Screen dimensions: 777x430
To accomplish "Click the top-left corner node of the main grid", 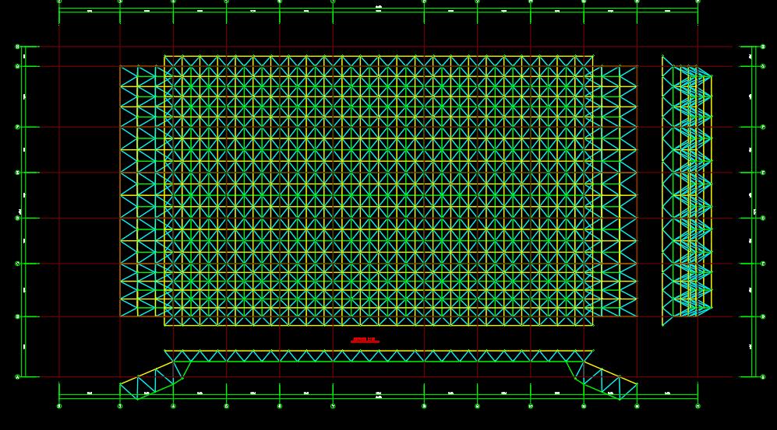I will tap(164, 56).
